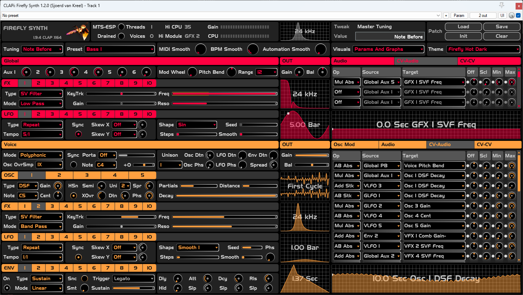
Task: Toggle the envelope Snc switch
Action: 85,279
